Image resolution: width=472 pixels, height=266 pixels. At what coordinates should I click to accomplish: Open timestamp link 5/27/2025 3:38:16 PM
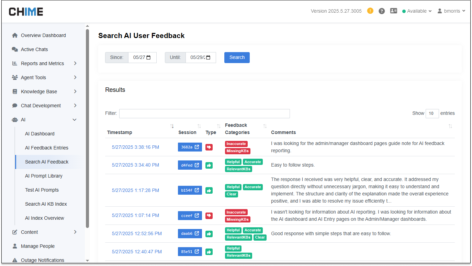(135, 147)
